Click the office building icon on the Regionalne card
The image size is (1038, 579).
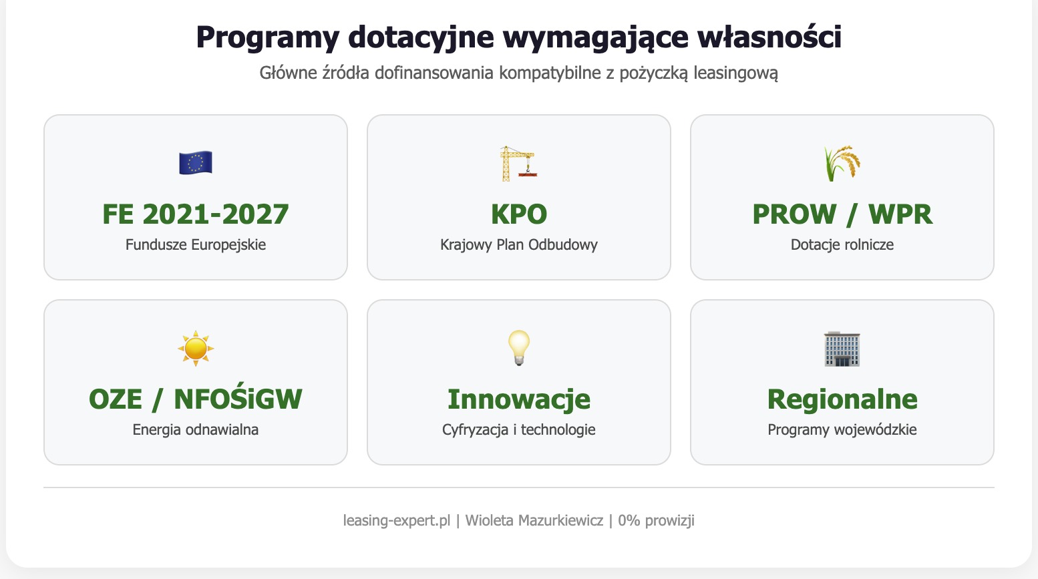coord(842,348)
